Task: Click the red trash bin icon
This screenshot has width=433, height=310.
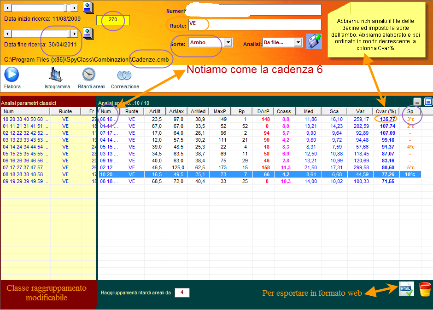Action: 424,289
